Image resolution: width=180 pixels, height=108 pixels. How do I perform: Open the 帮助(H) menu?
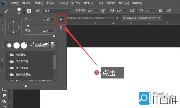coord(137,3)
